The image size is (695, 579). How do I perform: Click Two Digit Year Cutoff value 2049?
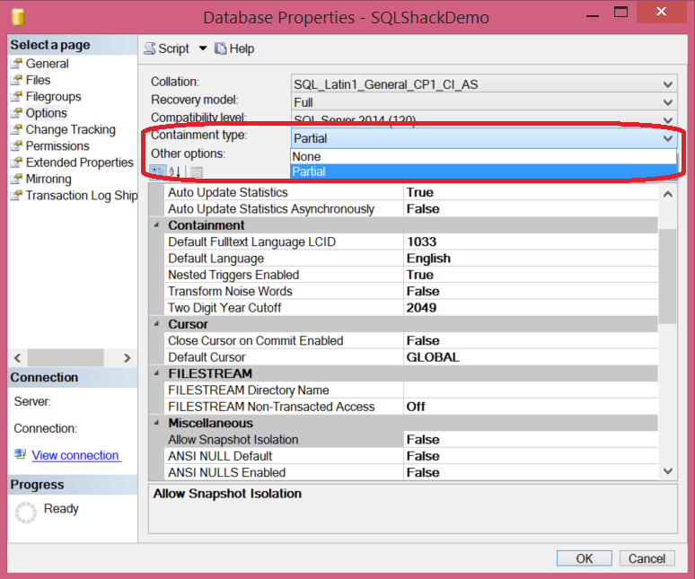click(x=421, y=307)
